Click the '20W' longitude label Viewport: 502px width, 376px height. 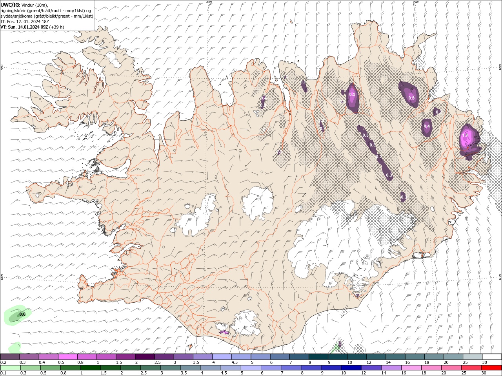tap(209, 2)
